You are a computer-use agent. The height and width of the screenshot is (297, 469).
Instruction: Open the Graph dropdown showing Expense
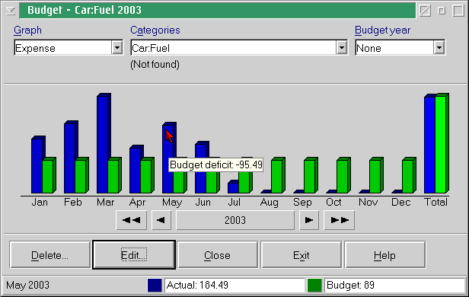pos(117,47)
